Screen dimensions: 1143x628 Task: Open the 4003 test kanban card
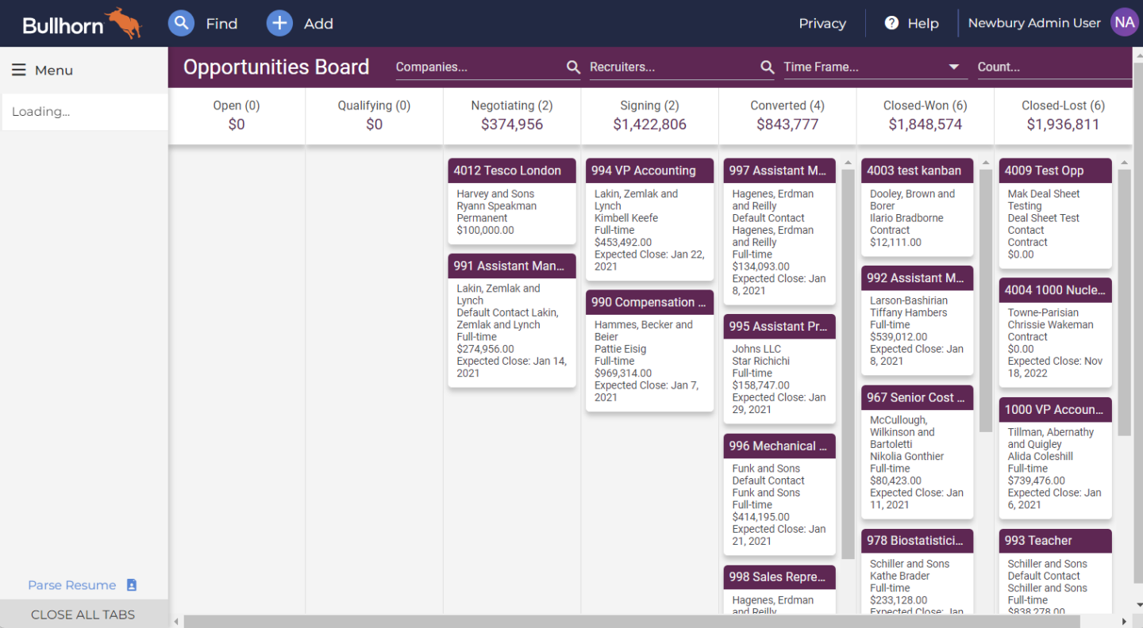917,207
